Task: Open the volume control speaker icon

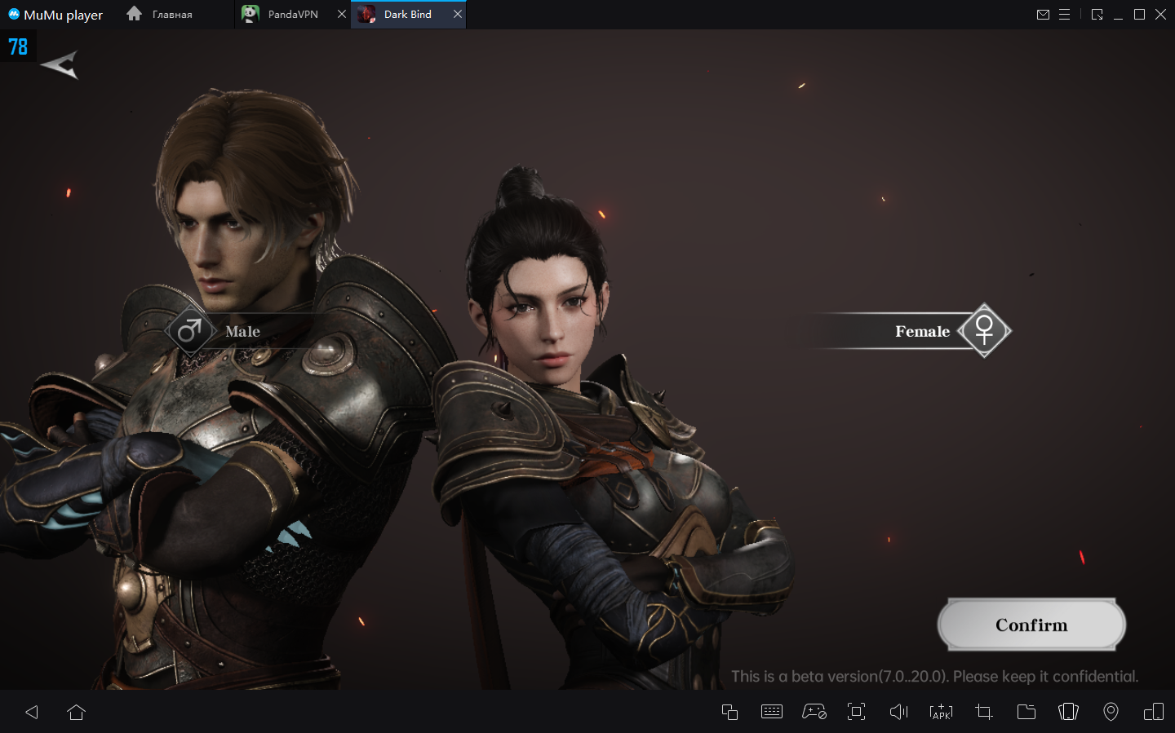Action: click(x=898, y=712)
